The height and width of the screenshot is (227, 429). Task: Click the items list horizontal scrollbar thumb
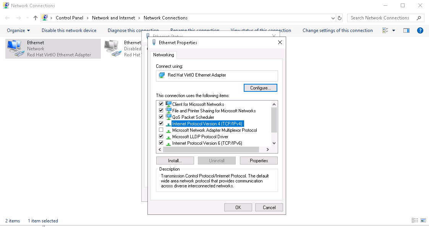pyautogui.click(x=211, y=150)
